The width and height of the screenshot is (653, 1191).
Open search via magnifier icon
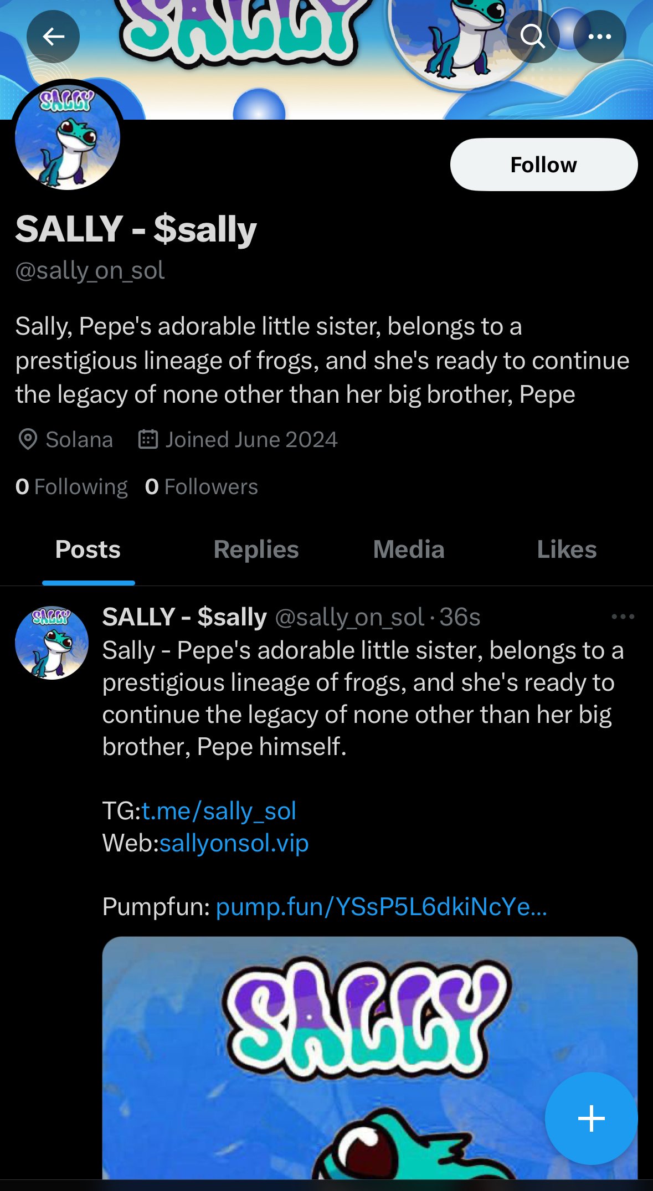point(533,37)
